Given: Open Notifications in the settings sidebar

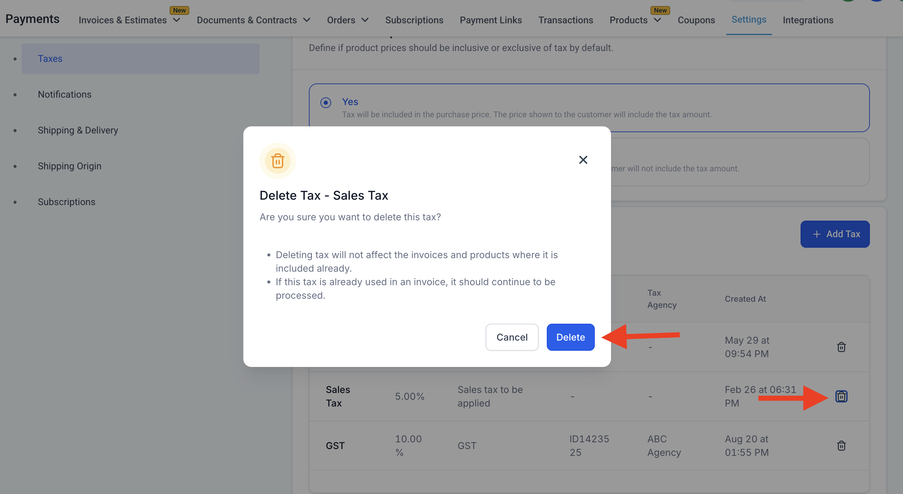Looking at the screenshot, I should (65, 94).
